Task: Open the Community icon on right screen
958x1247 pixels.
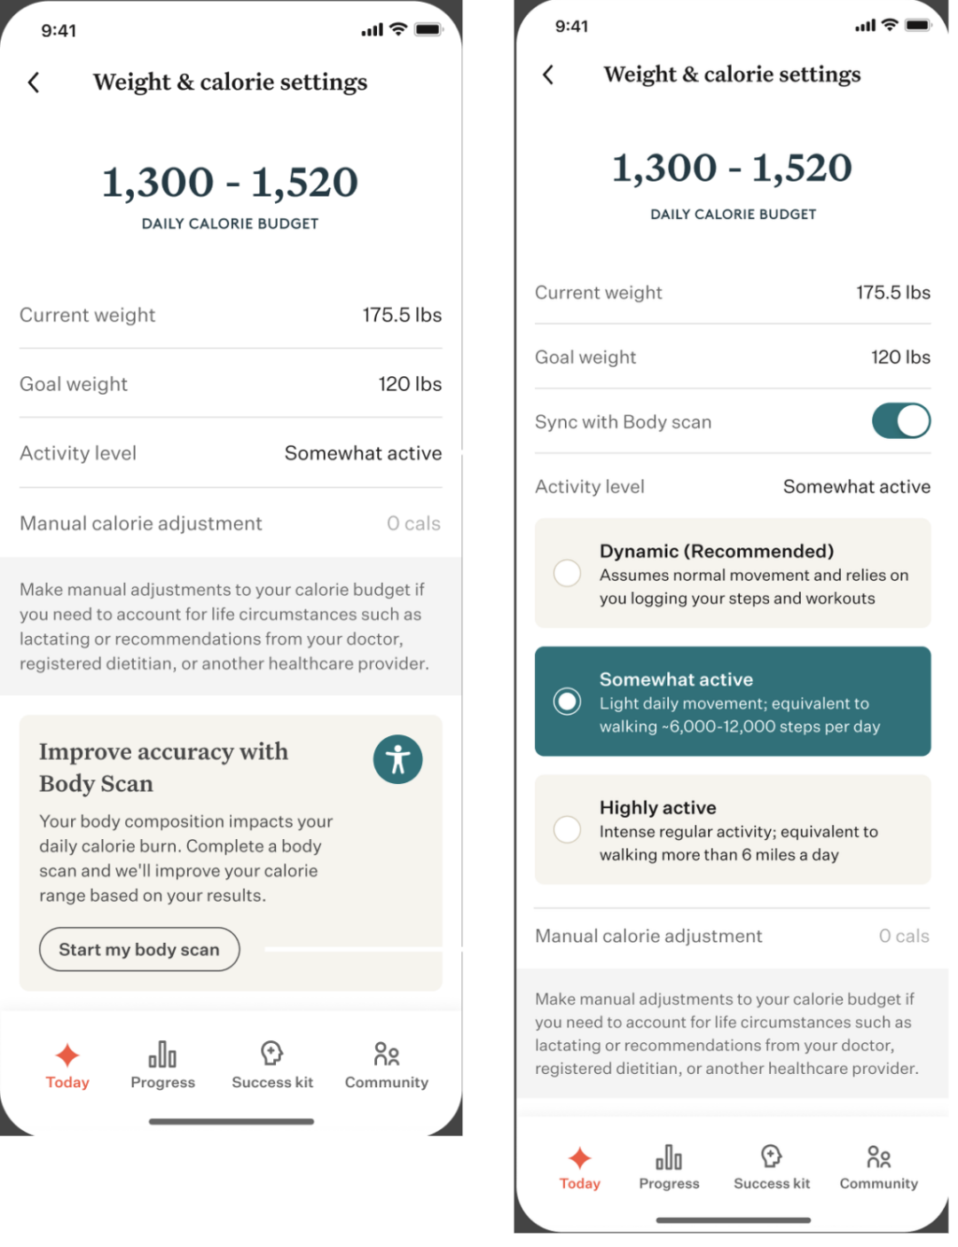Action: [878, 1157]
